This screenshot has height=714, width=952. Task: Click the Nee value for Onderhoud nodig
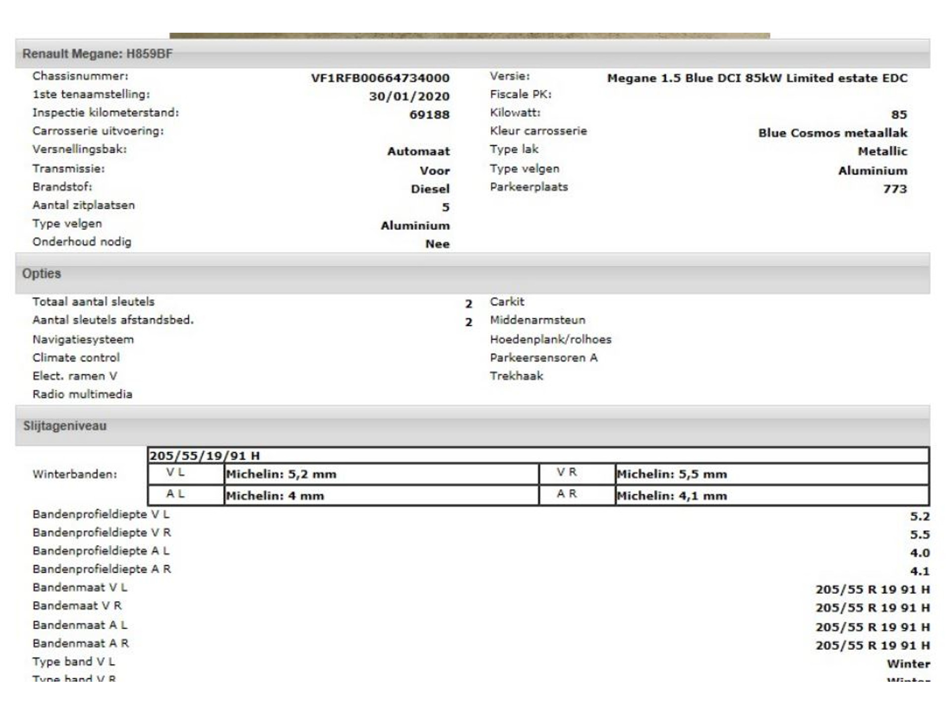437,244
